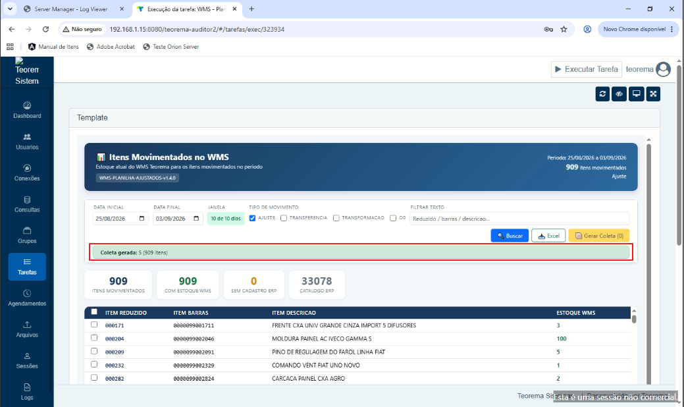Uncheck the AJUSTE movement type checkbox
This screenshot has height=407, width=684.
point(252,218)
